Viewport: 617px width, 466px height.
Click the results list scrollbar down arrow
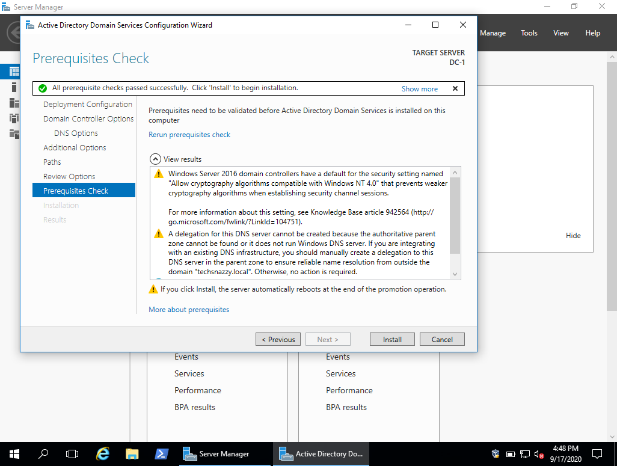point(455,274)
